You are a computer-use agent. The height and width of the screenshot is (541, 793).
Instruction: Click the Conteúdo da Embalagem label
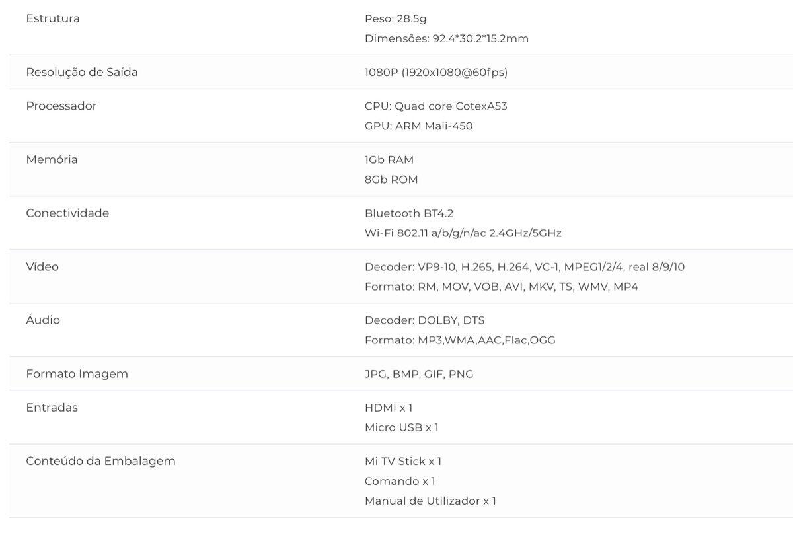tap(100, 460)
